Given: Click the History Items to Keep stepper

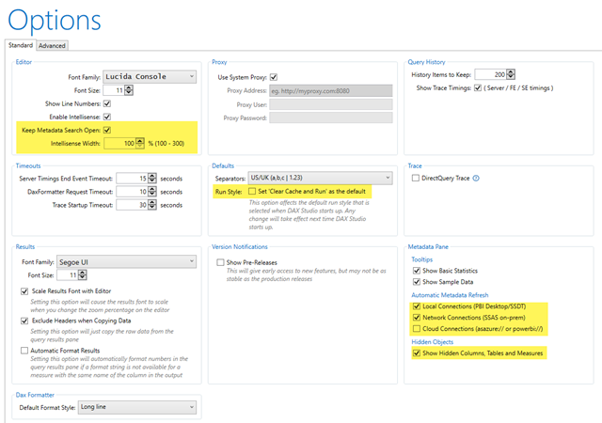Looking at the screenshot, I should 511,74.
